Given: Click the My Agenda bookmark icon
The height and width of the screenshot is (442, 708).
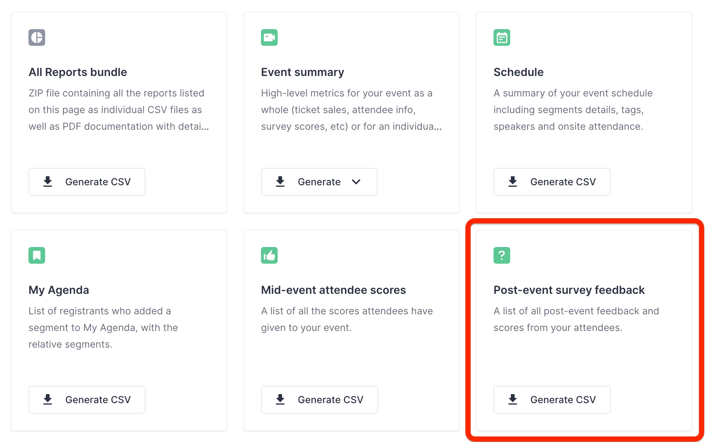Looking at the screenshot, I should [x=37, y=255].
